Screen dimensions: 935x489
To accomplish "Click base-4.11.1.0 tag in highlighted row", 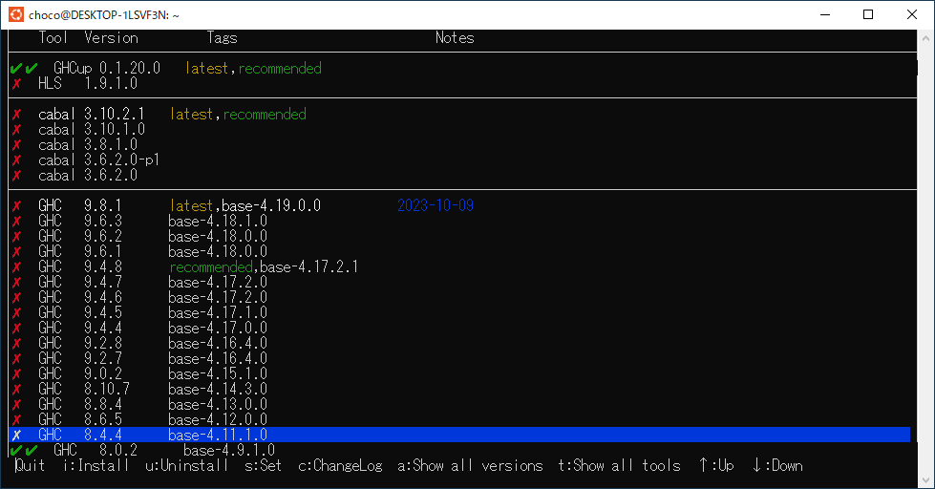I will (x=218, y=435).
